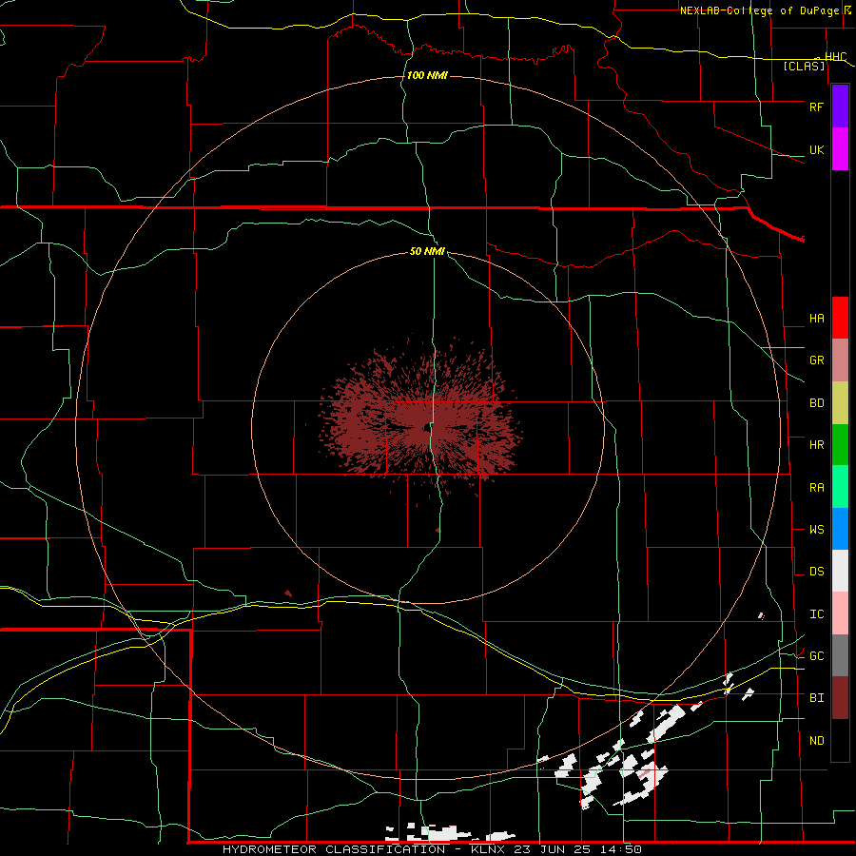856x856 pixels.
Task: Click the RA legend label
Action: point(816,488)
